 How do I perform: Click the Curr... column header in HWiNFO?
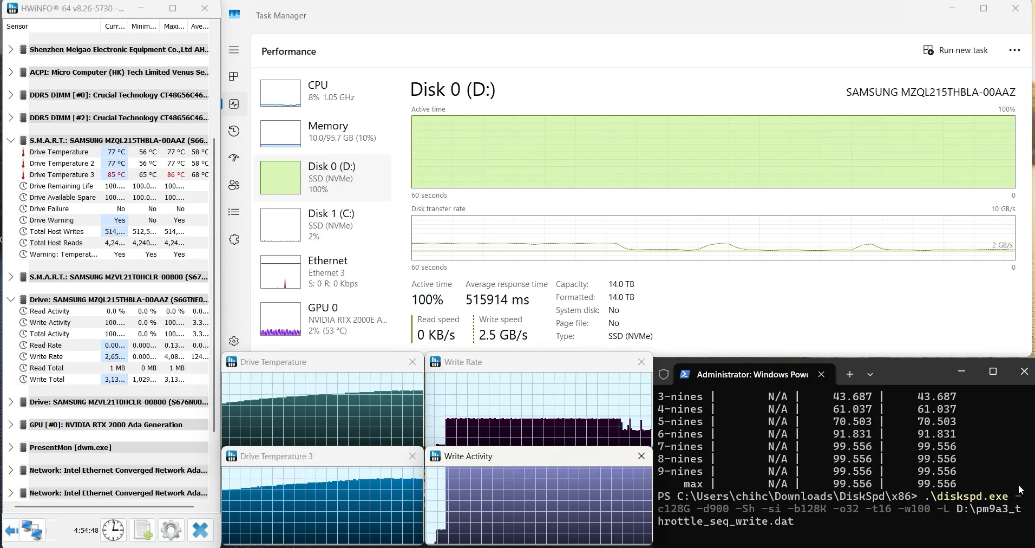(x=115, y=26)
